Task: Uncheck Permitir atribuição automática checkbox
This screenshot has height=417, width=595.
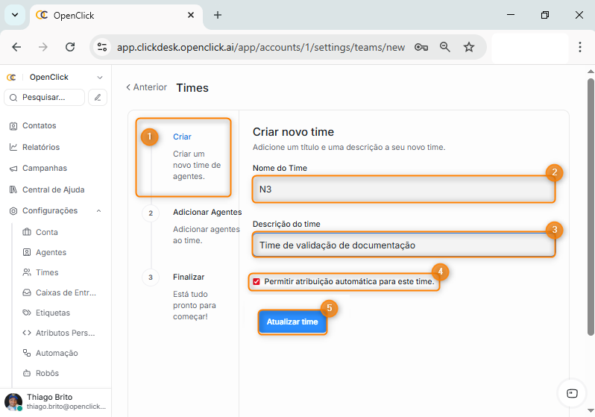Action: coord(256,282)
